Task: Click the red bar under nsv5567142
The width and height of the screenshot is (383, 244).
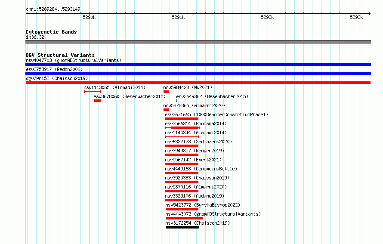Action: 182,164
